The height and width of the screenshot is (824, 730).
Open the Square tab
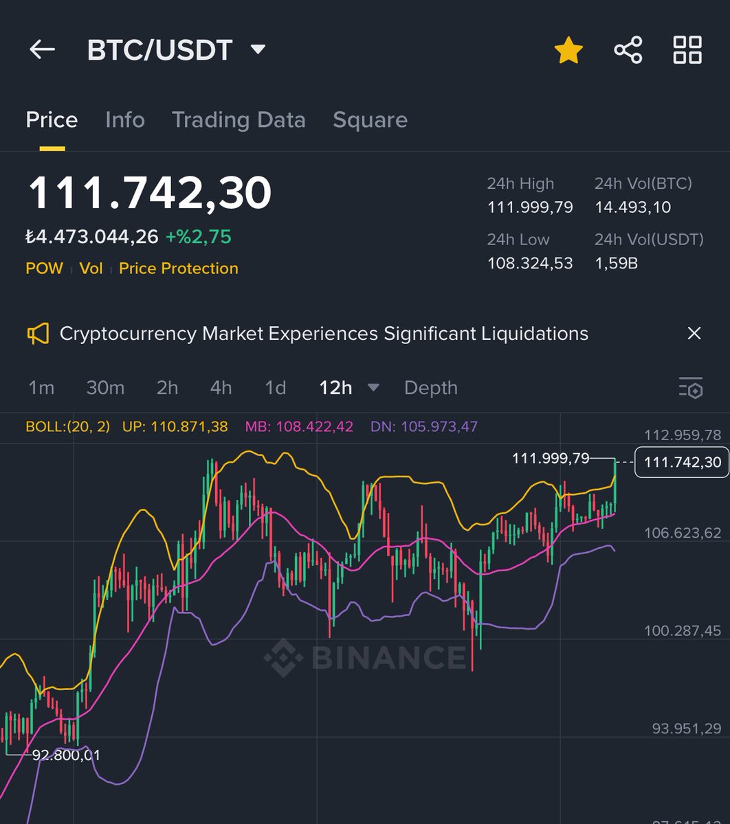tap(370, 119)
